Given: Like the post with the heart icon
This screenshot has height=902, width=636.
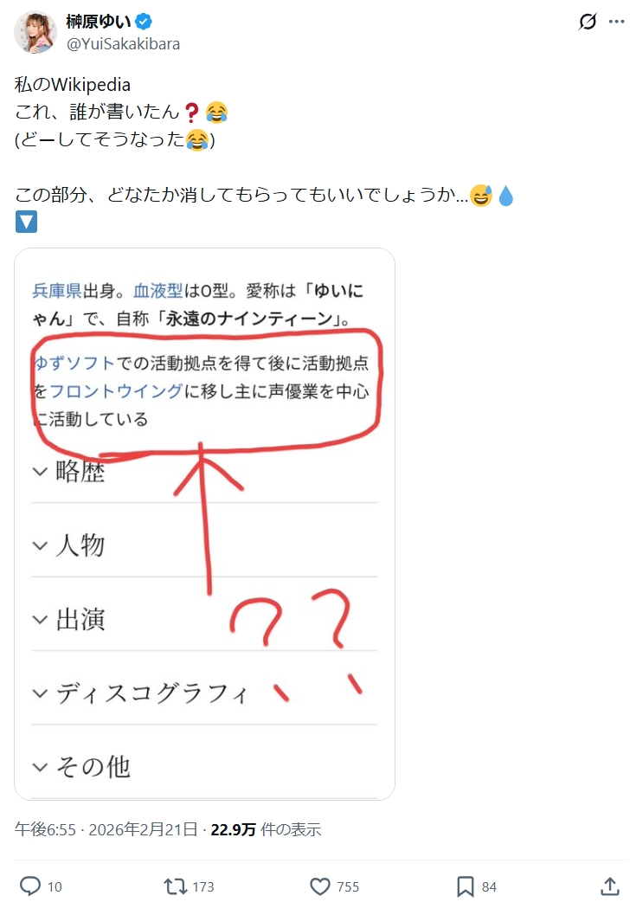Looking at the screenshot, I should (x=319, y=886).
